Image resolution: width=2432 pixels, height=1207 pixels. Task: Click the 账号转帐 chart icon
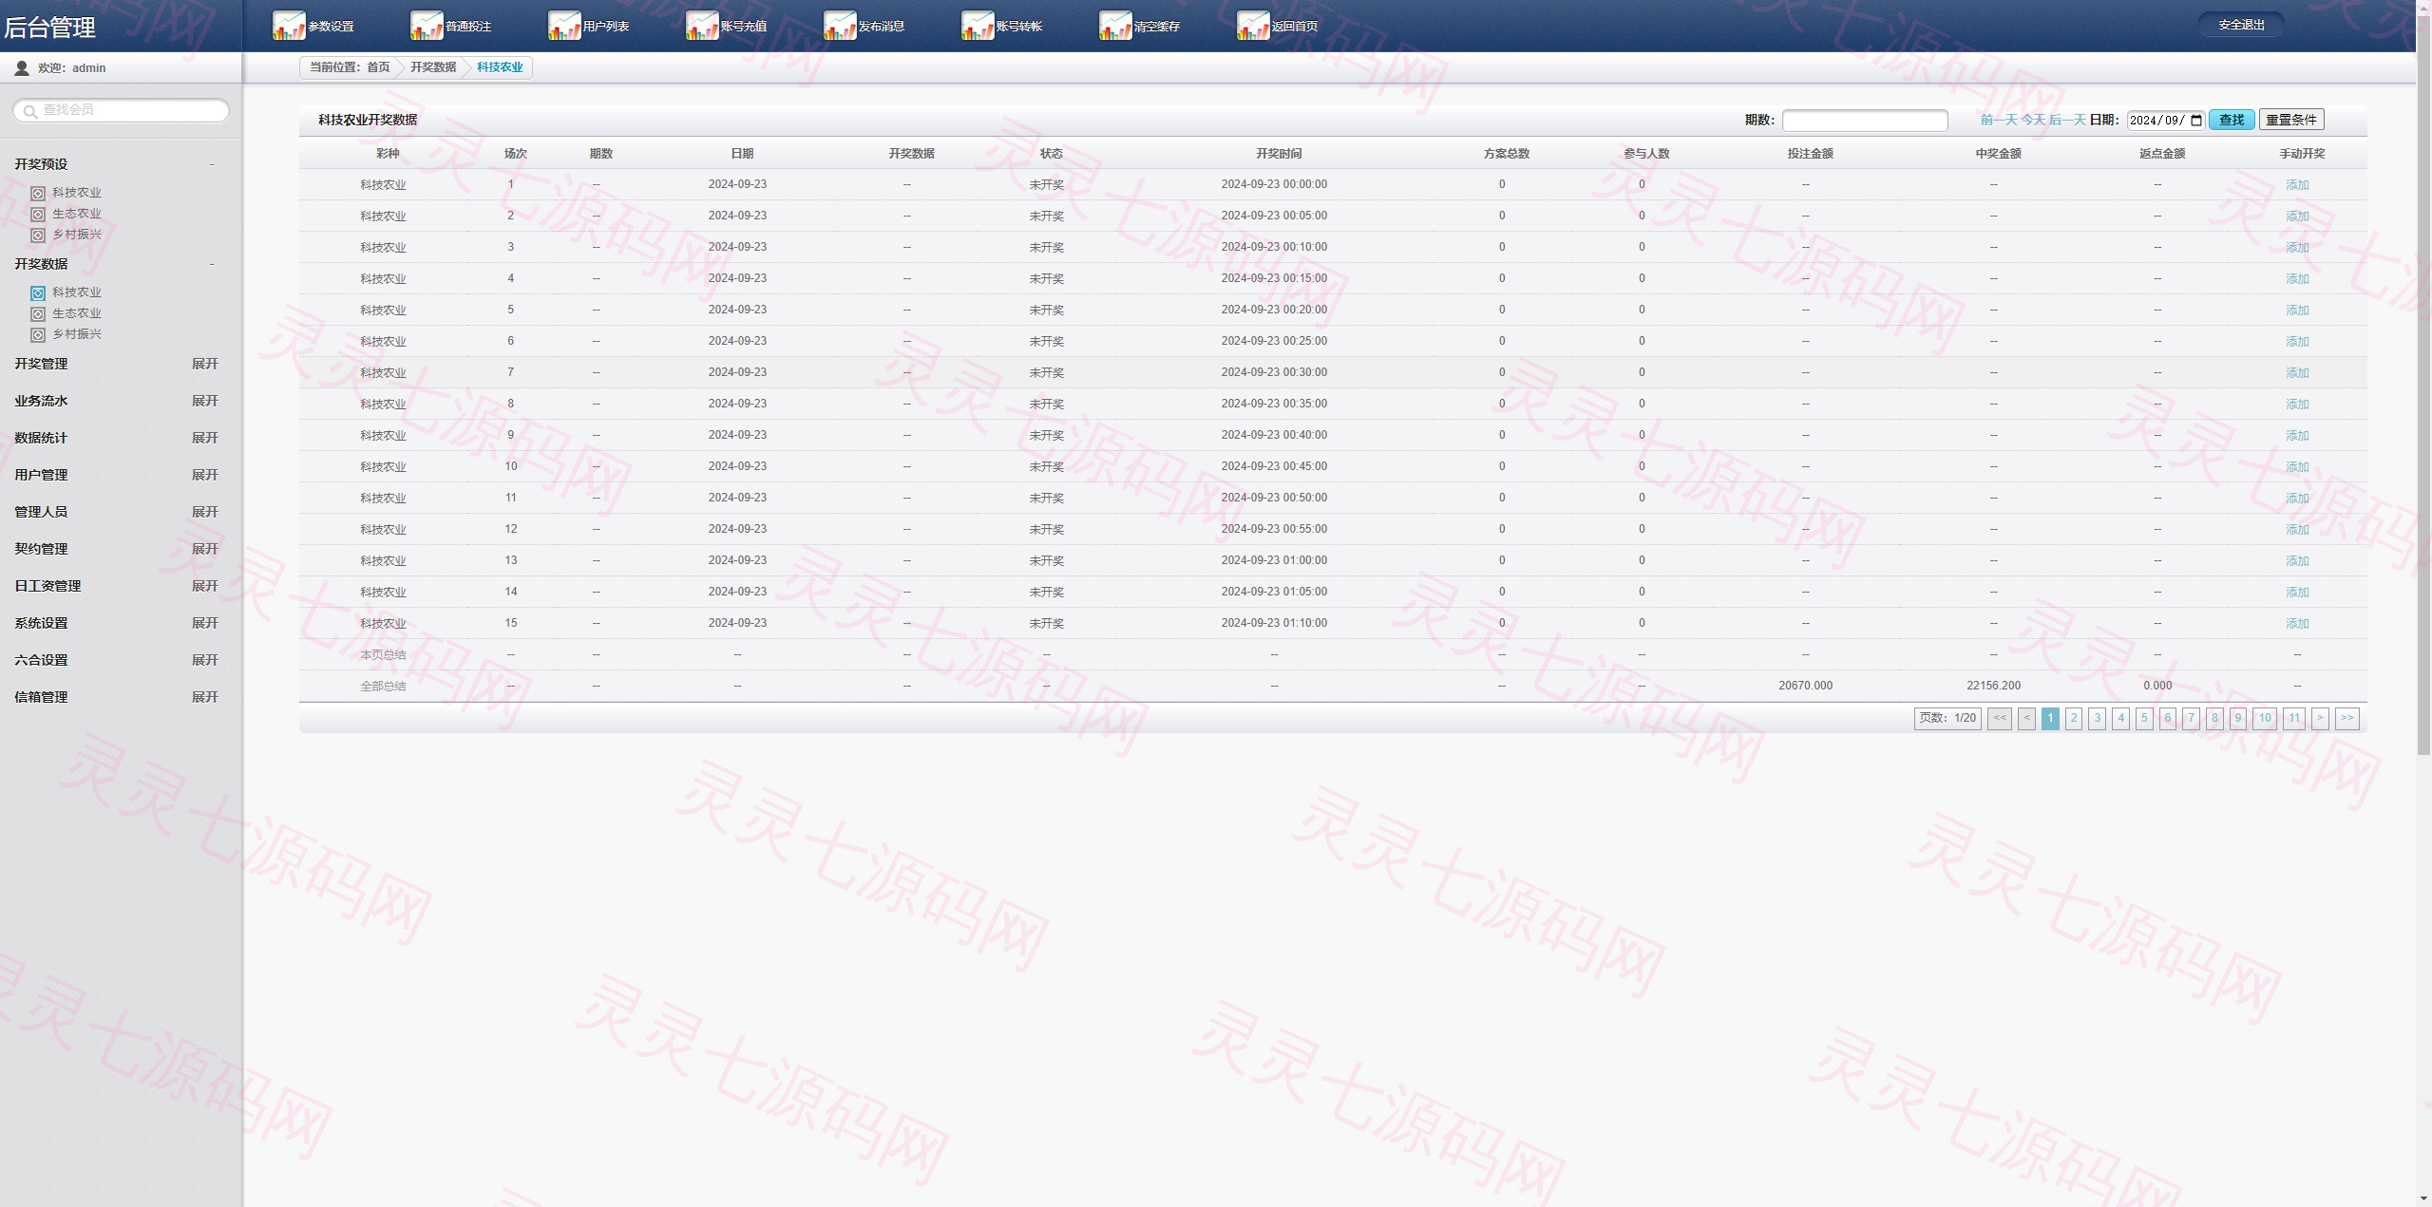(x=978, y=26)
